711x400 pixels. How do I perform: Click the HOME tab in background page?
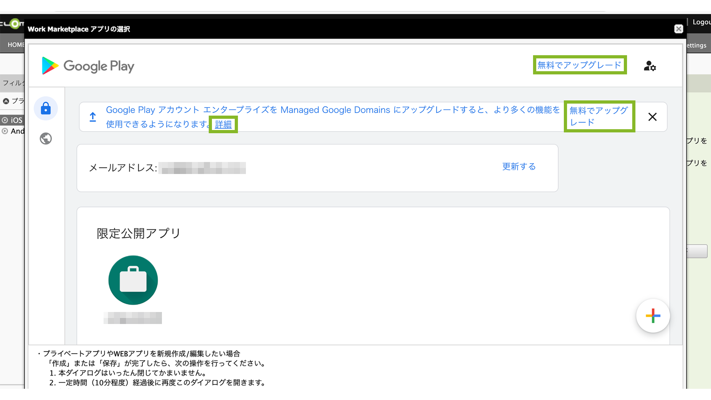(15, 45)
